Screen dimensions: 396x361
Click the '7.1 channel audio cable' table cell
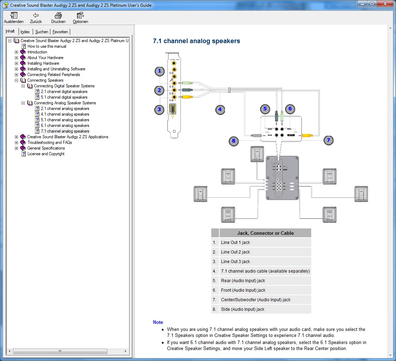[x=265, y=271]
